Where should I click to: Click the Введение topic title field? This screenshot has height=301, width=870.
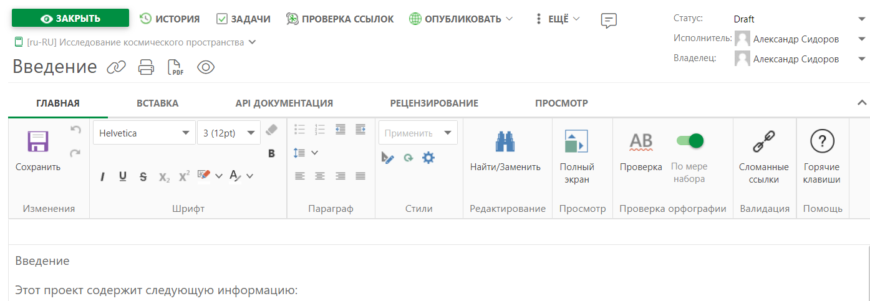point(55,67)
